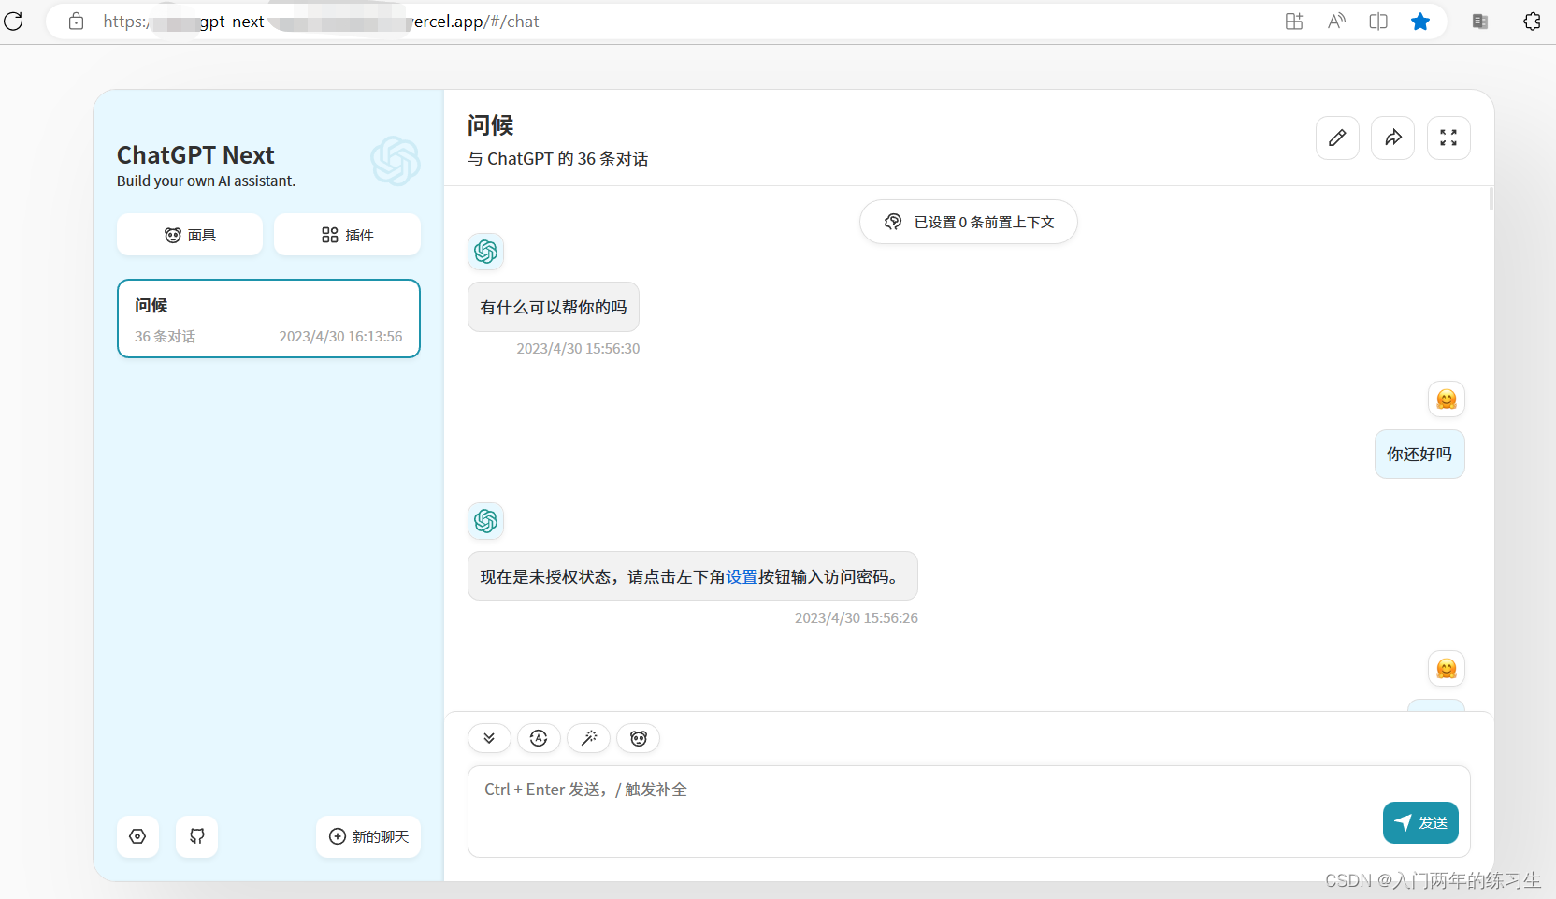Click the ChatGPT avatar above unauthorized message

coord(486,521)
